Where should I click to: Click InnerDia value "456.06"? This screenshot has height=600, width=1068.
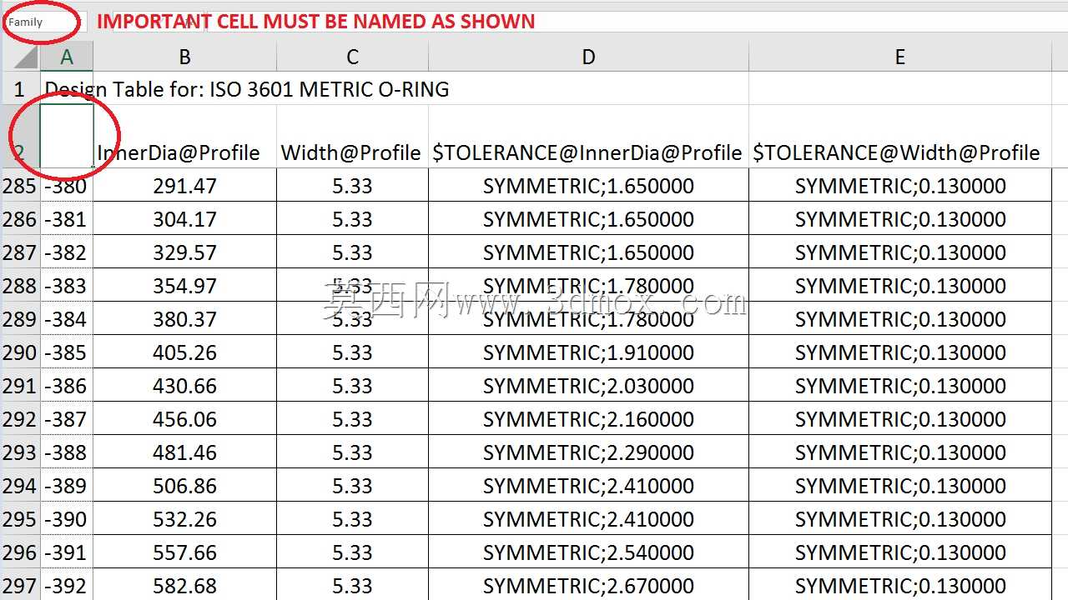click(184, 418)
